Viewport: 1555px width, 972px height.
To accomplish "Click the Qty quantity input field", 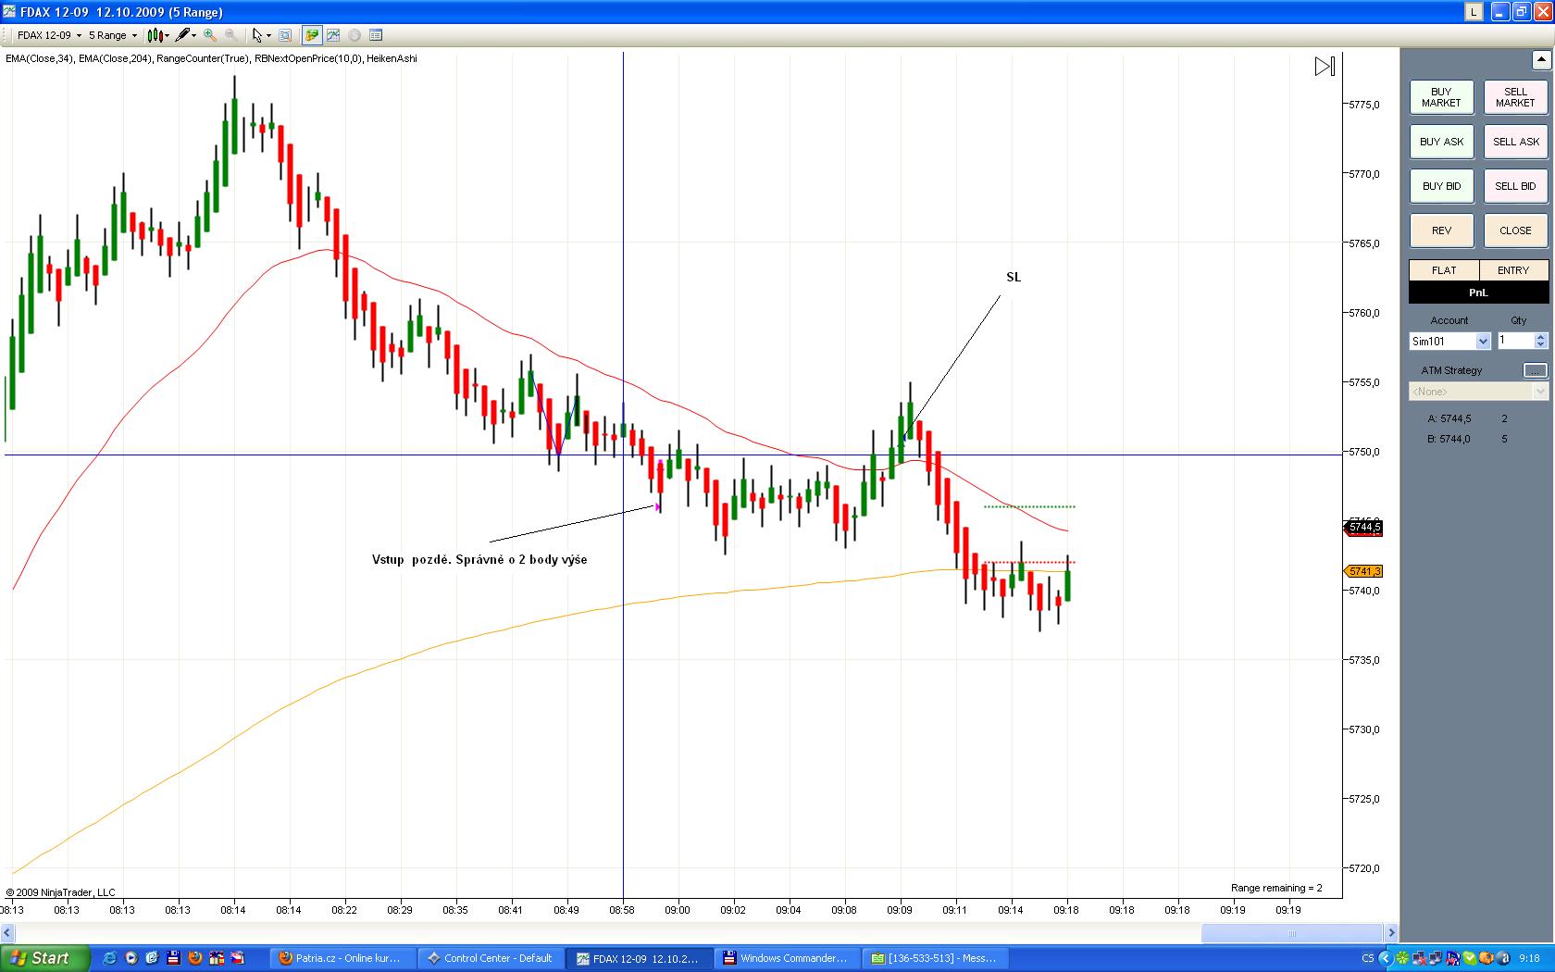I will [1516, 342].
